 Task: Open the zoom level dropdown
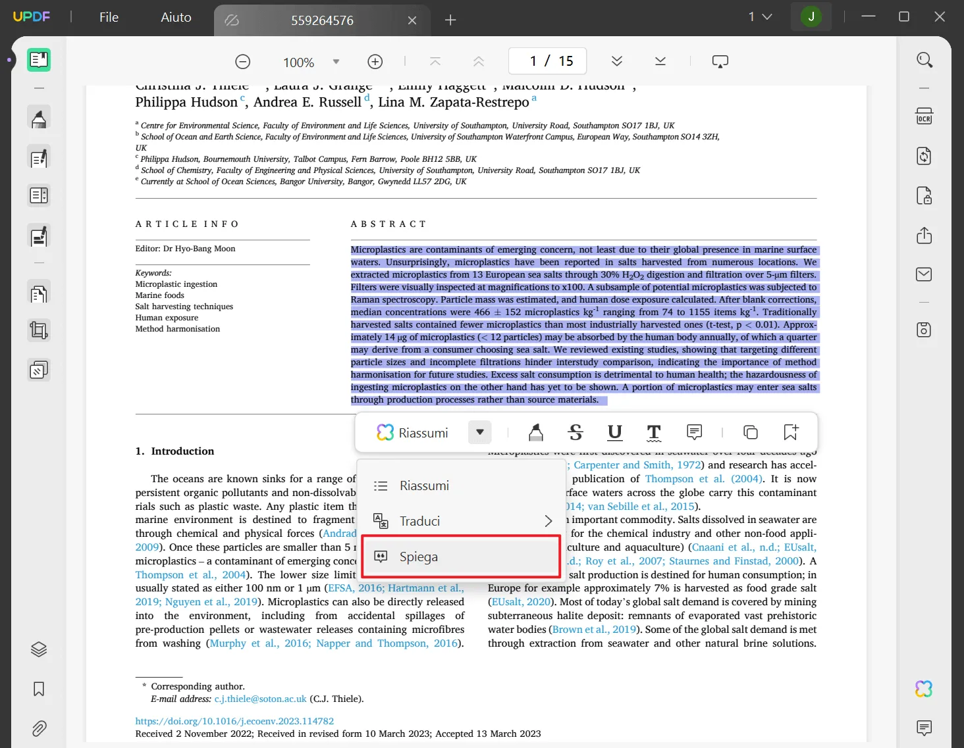[x=336, y=62]
